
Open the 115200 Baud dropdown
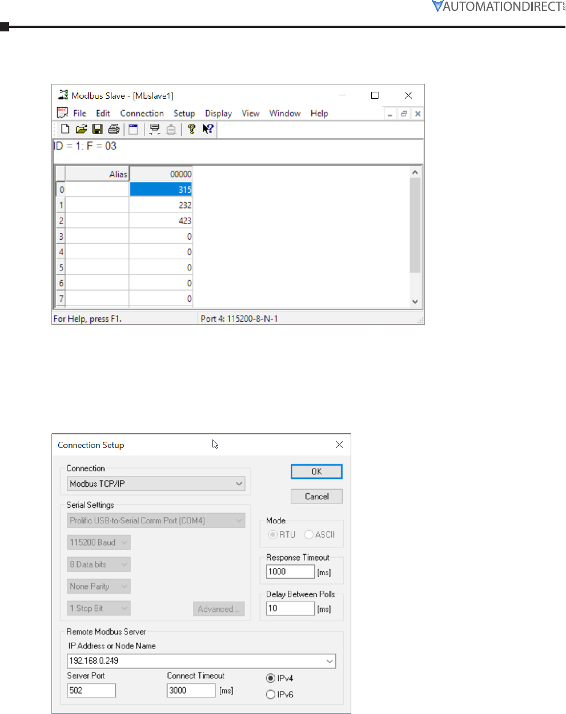[99, 542]
